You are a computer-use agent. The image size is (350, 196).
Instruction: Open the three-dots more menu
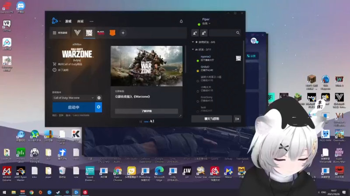point(91,21)
